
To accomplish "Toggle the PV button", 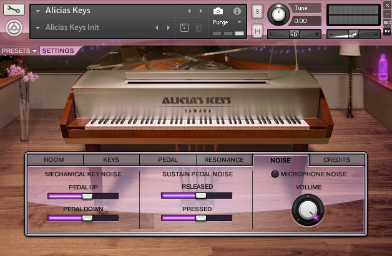I will coord(387,31).
